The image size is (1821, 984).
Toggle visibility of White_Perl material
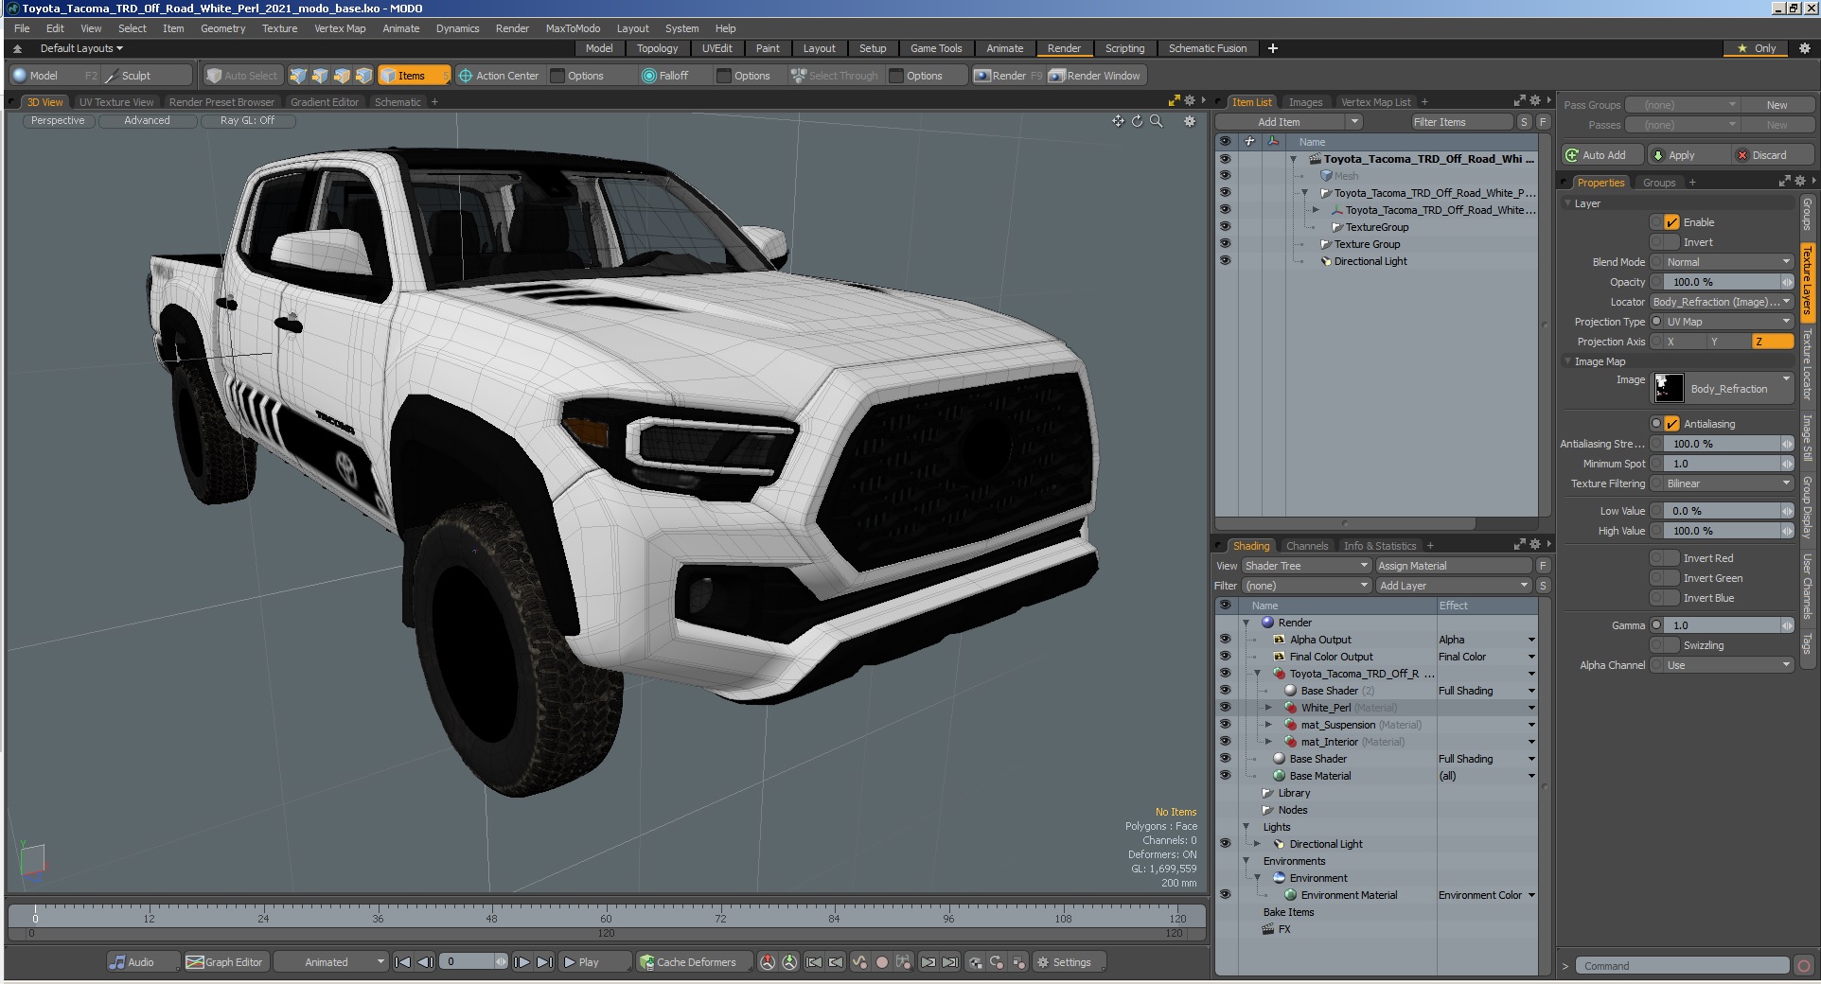[1225, 707]
